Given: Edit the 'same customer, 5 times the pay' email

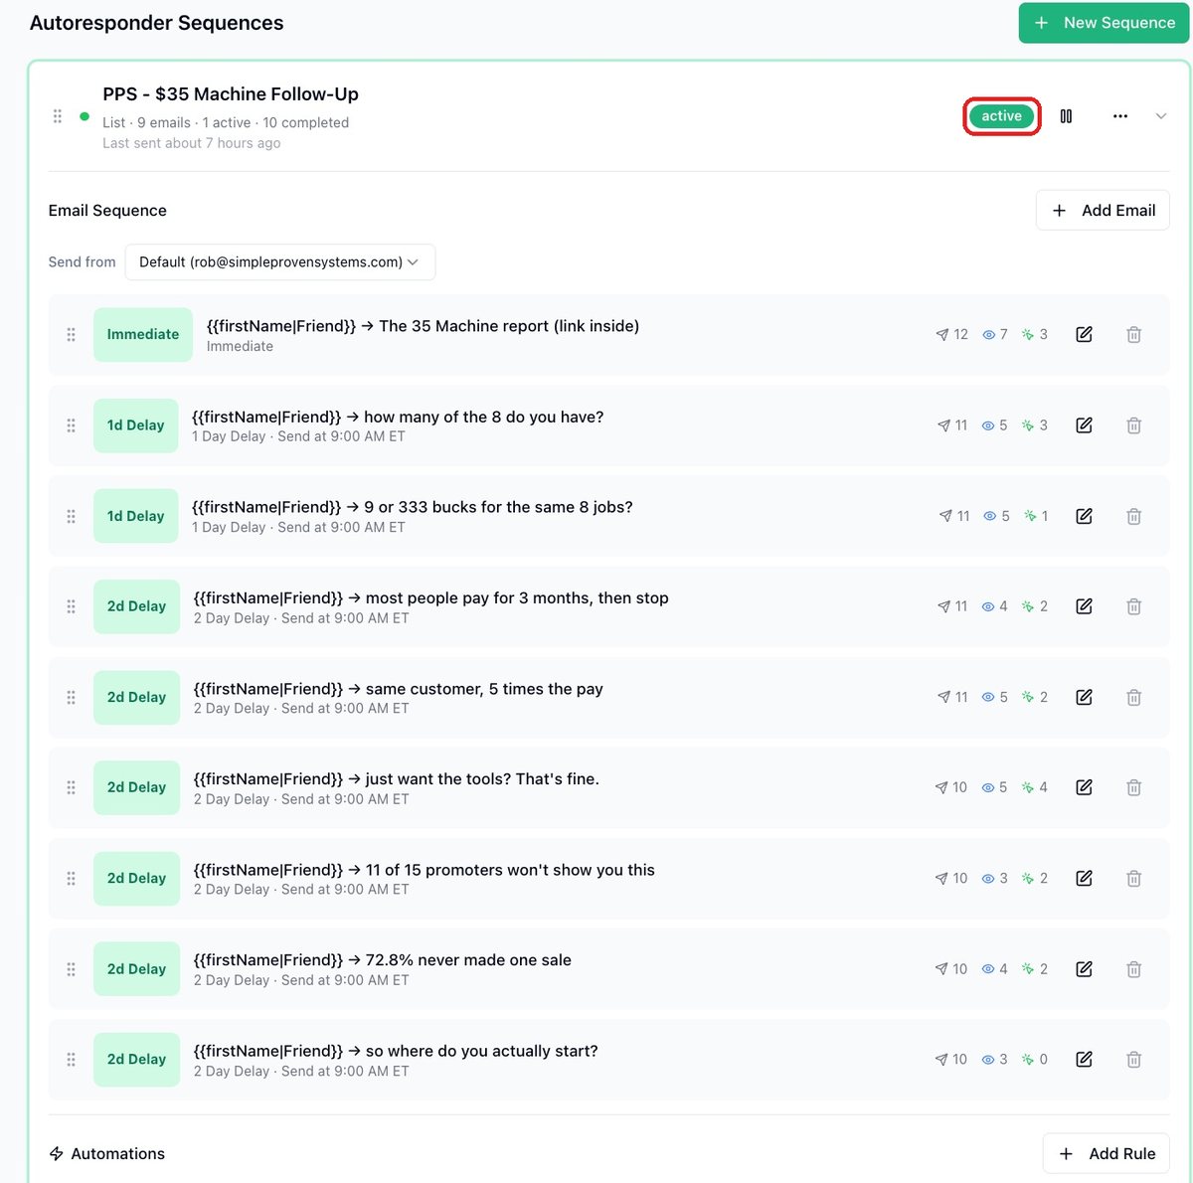Looking at the screenshot, I should click(1085, 697).
